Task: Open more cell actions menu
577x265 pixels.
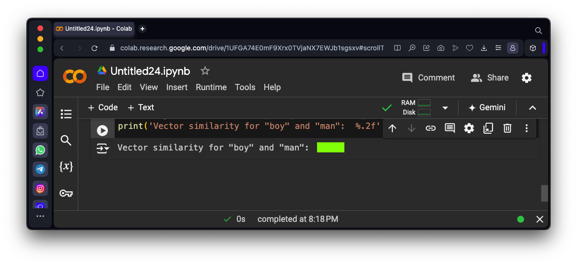Action: pos(527,128)
